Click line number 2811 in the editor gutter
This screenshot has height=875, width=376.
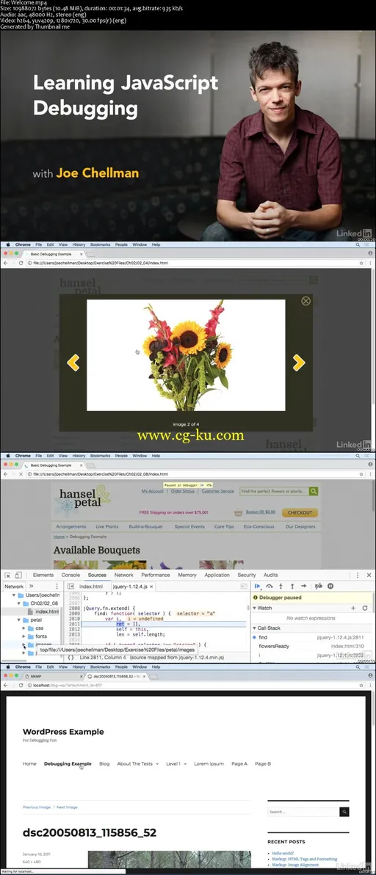[x=73, y=624]
